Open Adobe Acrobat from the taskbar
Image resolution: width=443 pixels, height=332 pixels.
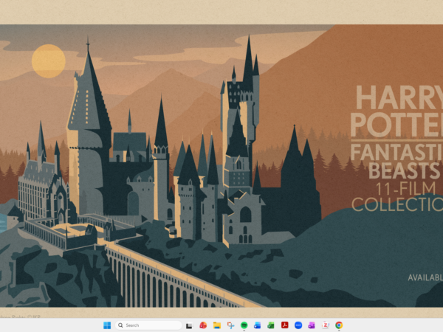[x=284, y=325]
